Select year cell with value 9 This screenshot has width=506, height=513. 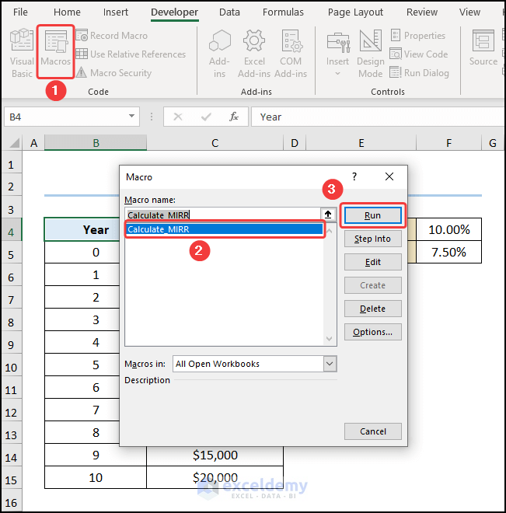96,455
